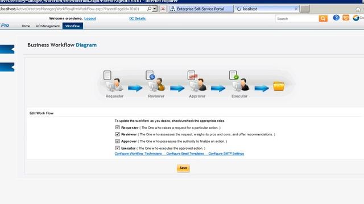Click the 'Edit Work Flow' section heading
Viewport: 364px width, 204px height.
point(42,113)
